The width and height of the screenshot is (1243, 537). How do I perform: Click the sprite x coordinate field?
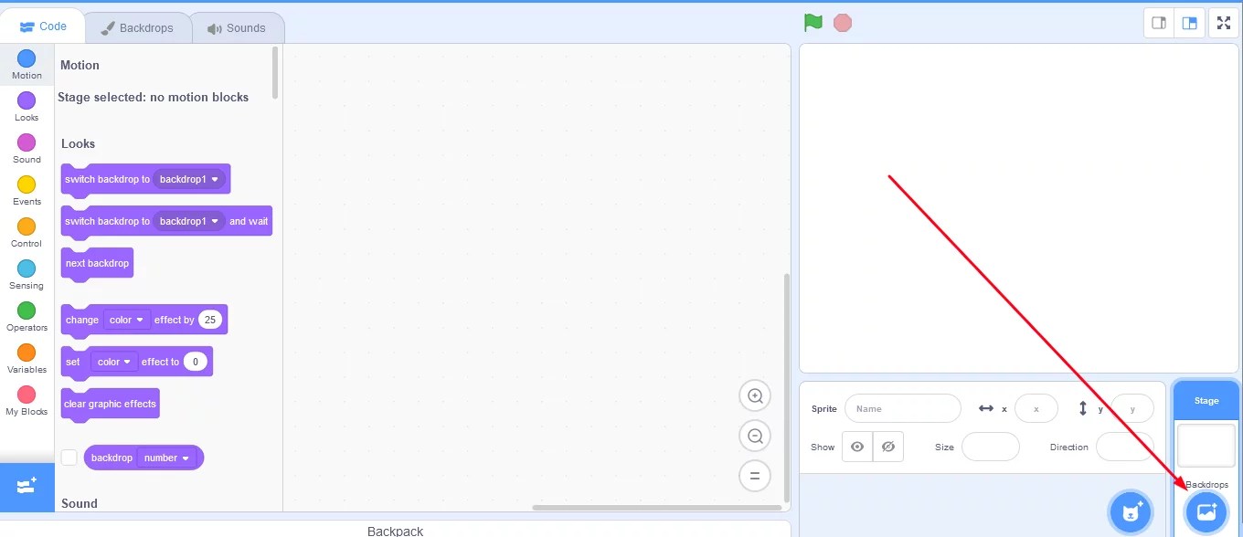click(1036, 408)
